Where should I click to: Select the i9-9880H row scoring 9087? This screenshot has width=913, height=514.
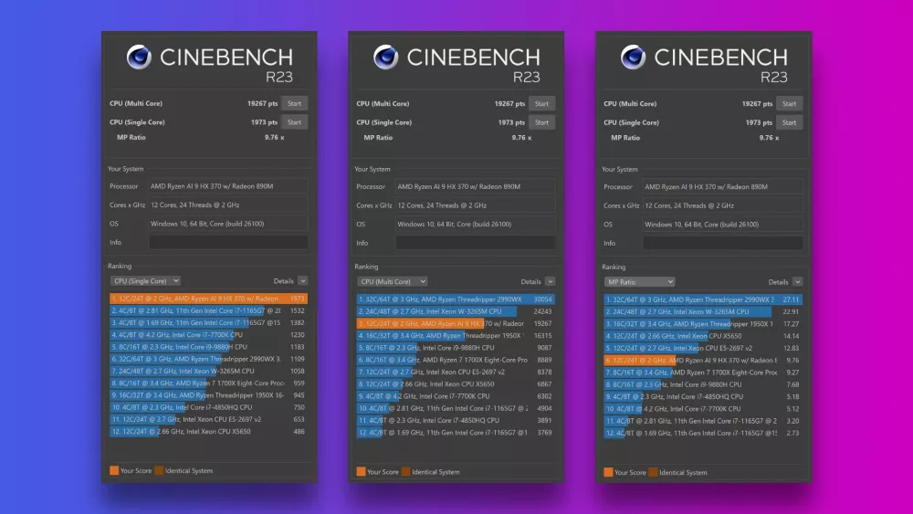(456, 348)
